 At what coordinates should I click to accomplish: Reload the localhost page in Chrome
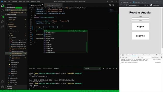click(127, 5)
